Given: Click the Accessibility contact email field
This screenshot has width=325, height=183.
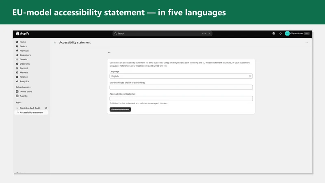Looking at the screenshot, I should pyautogui.click(x=181, y=98).
